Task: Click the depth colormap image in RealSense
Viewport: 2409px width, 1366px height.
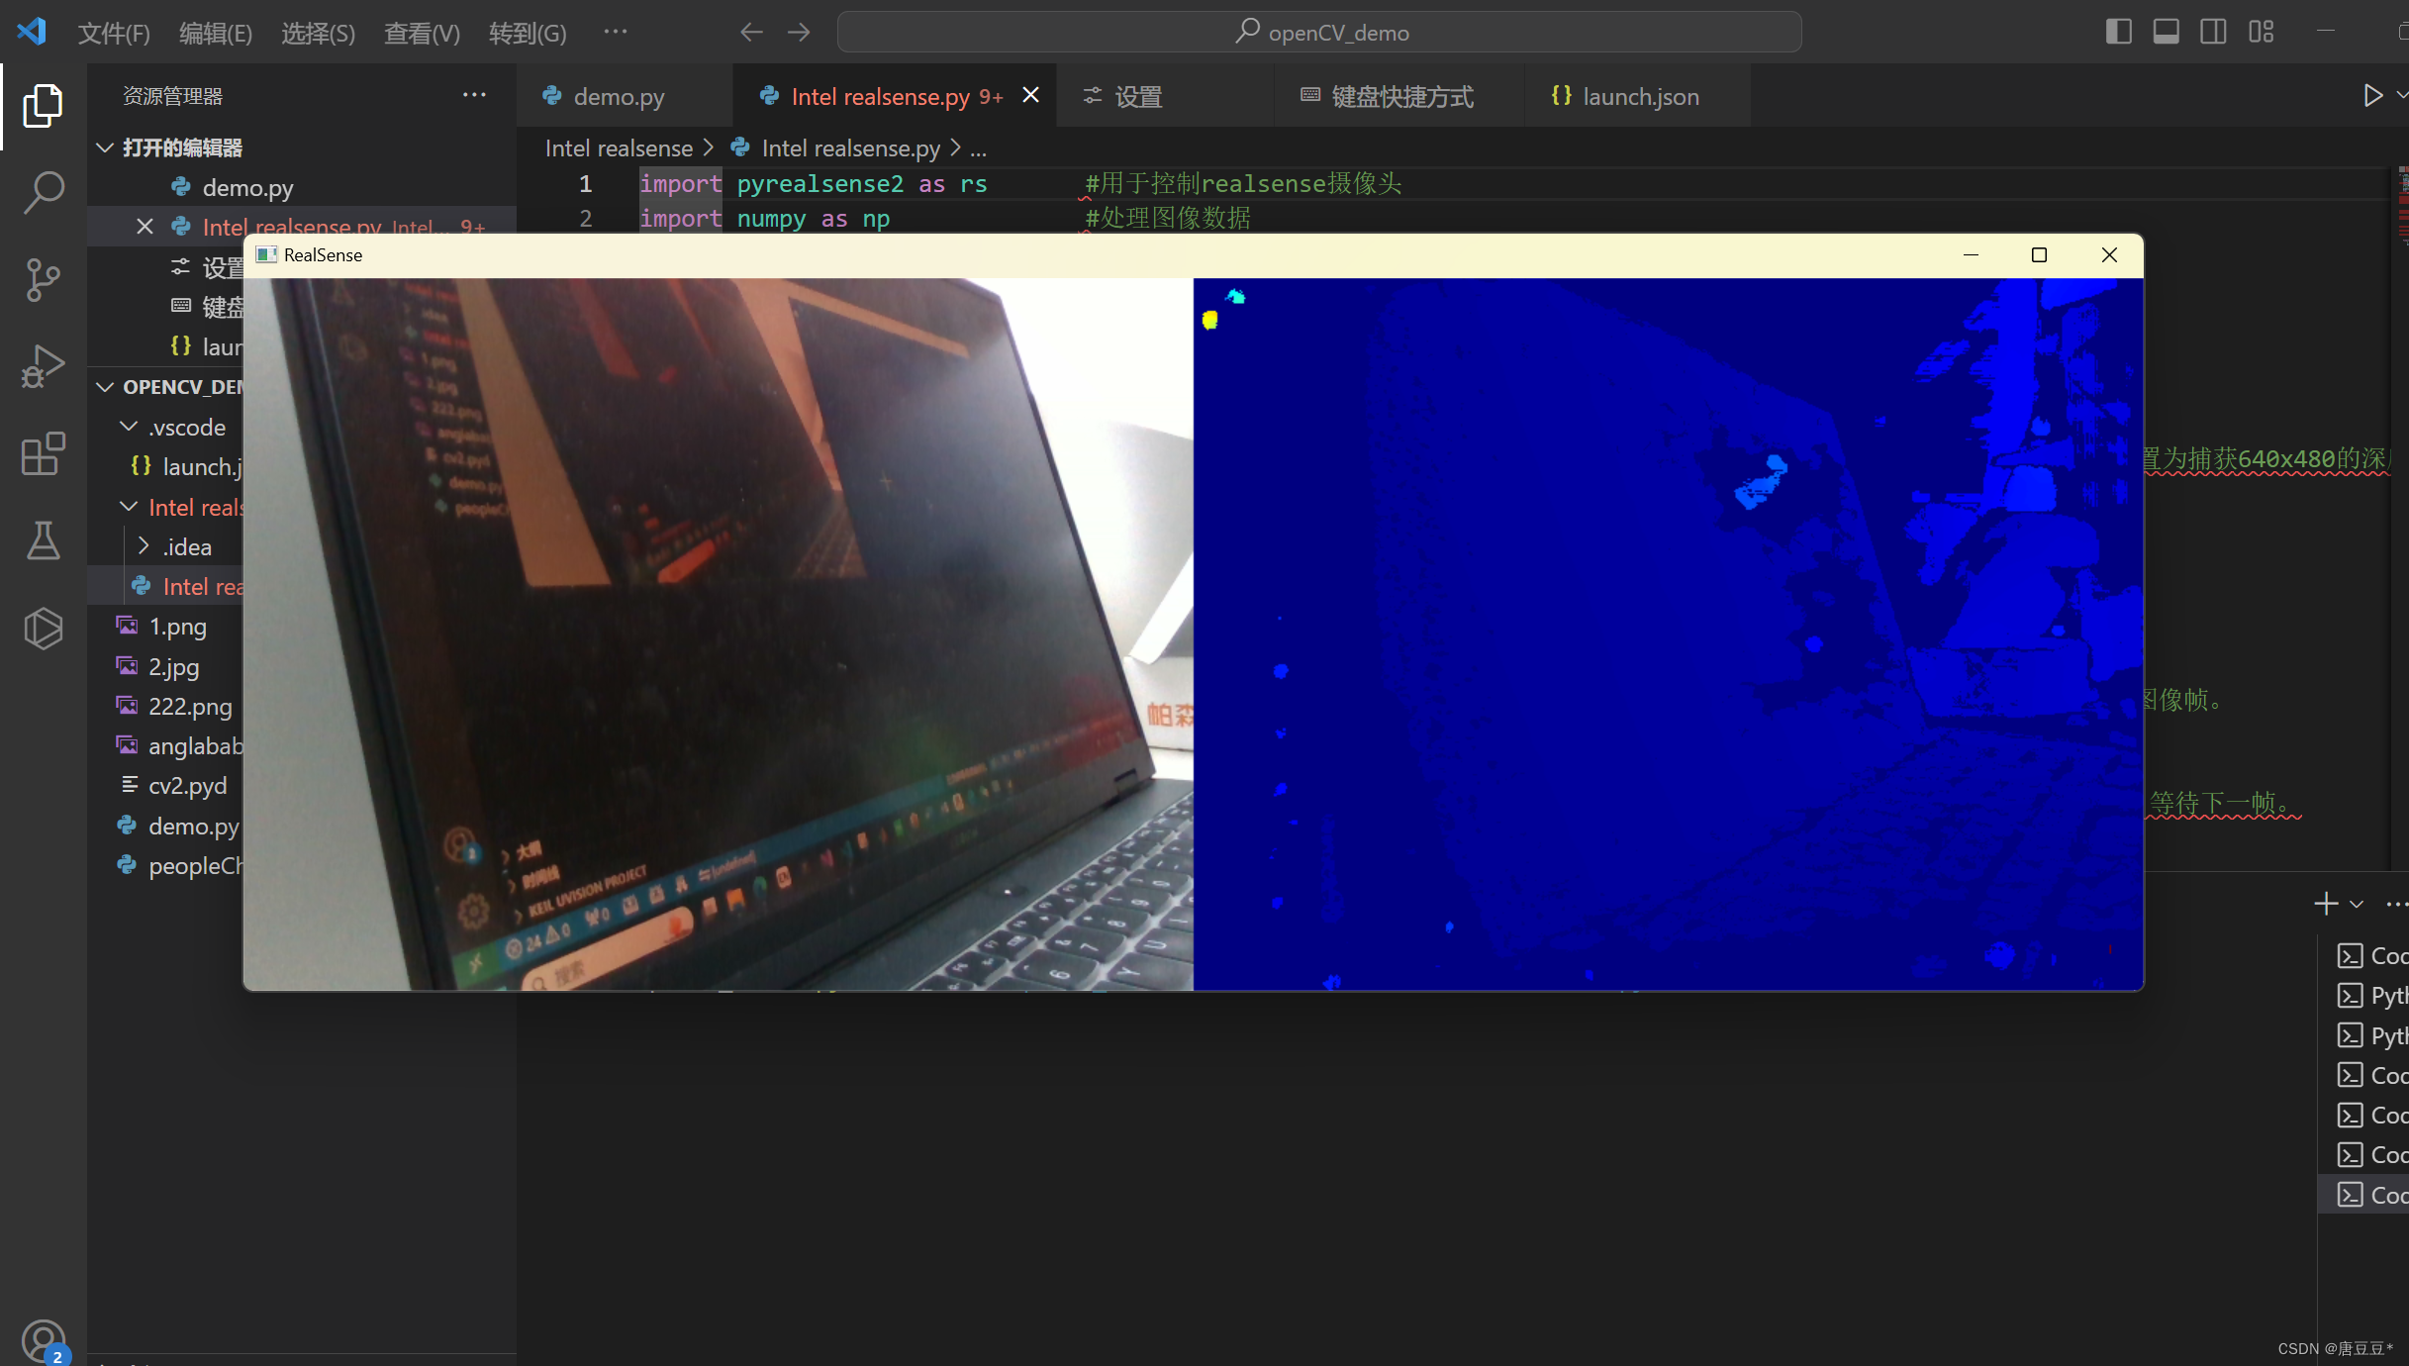Action: click(x=1668, y=634)
